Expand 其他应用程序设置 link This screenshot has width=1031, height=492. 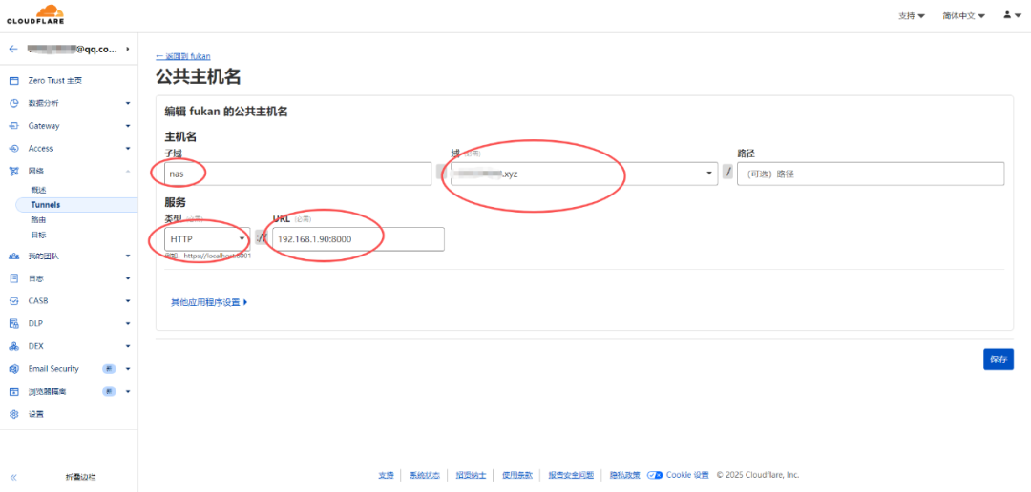pyautogui.click(x=209, y=303)
